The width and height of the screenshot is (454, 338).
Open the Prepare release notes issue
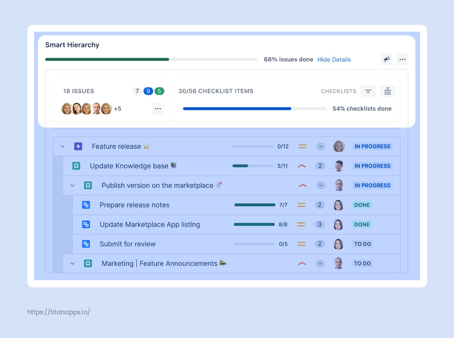click(x=135, y=205)
